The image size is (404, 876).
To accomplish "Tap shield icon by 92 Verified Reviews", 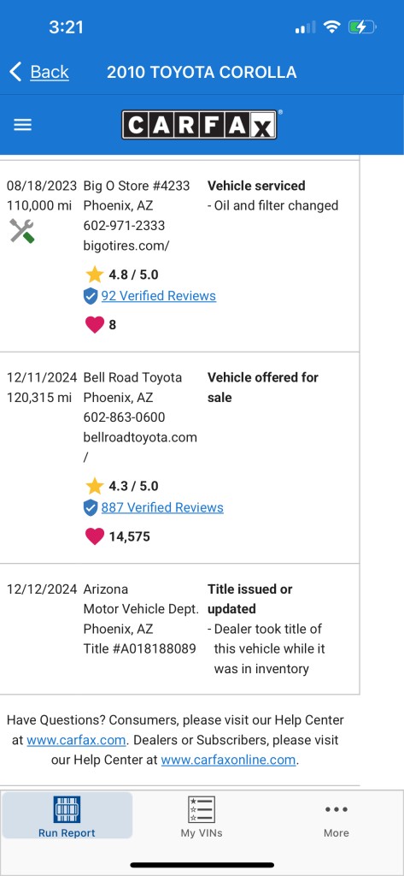I will pos(91,296).
